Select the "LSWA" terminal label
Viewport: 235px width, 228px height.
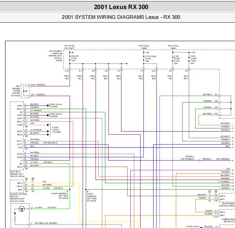[20, 125]
